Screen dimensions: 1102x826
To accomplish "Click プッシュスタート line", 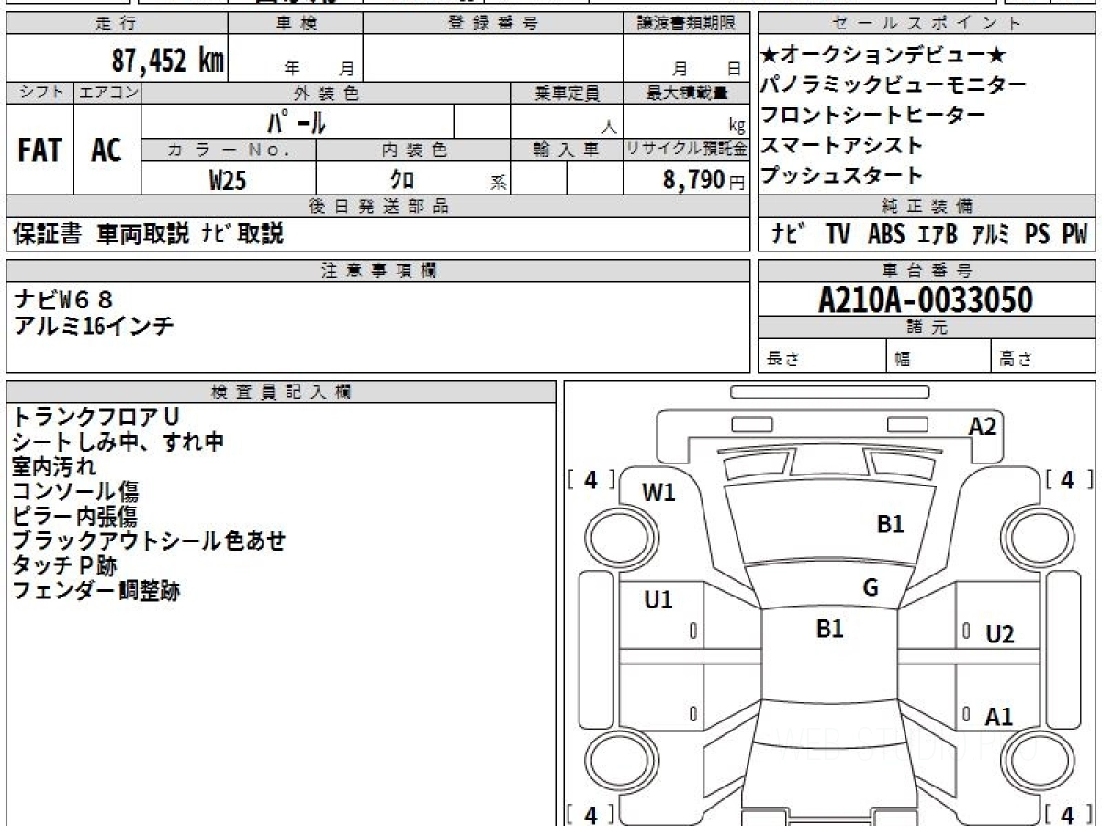I will coord(842,175).
